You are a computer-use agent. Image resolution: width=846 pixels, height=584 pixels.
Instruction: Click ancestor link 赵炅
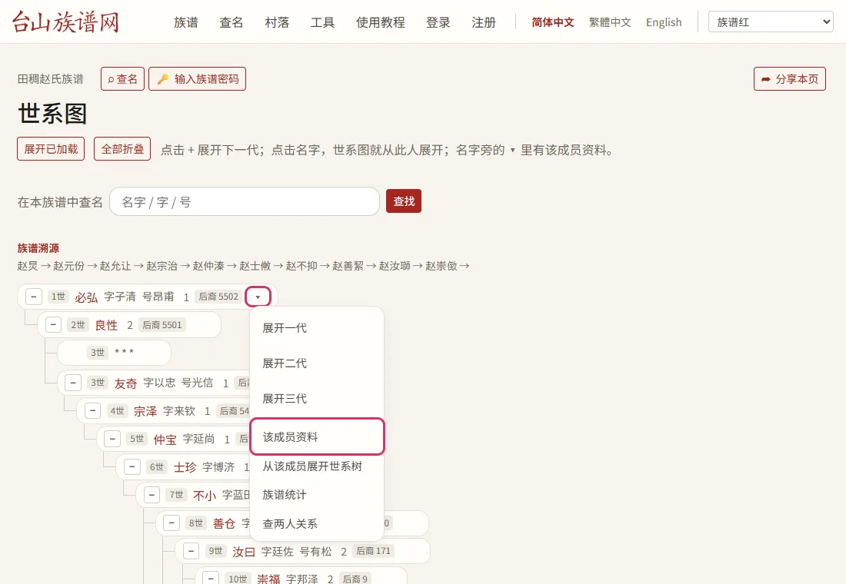click(x=28, y=266)
